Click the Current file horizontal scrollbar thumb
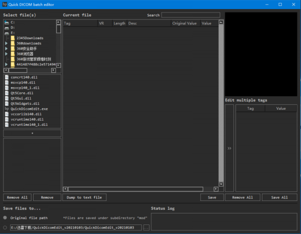This screenshot has height=234, width=301. click(x=135, y=189)
